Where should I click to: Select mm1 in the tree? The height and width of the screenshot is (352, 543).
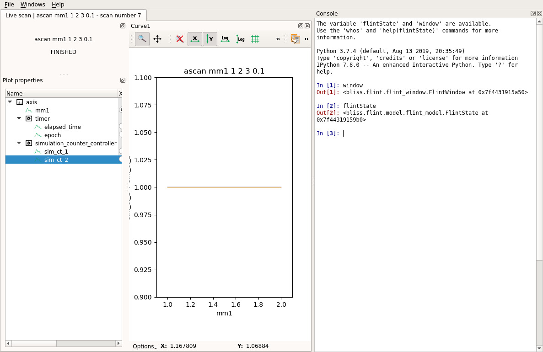pyautogui.click(x=42, y=111)
